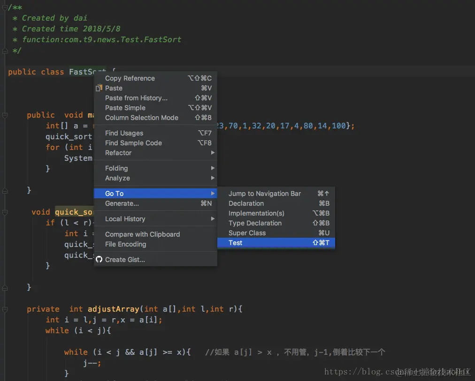
Task: Go to Super Class
Action: click(x=276, y=233)
